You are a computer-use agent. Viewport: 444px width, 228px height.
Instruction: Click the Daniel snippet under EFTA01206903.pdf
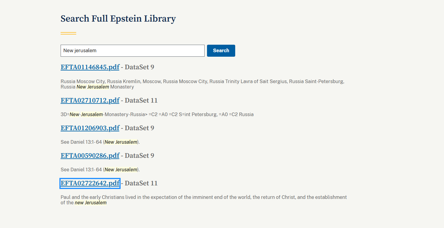[100, 142]
